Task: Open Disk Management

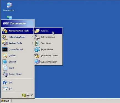Action: (48, 37)
